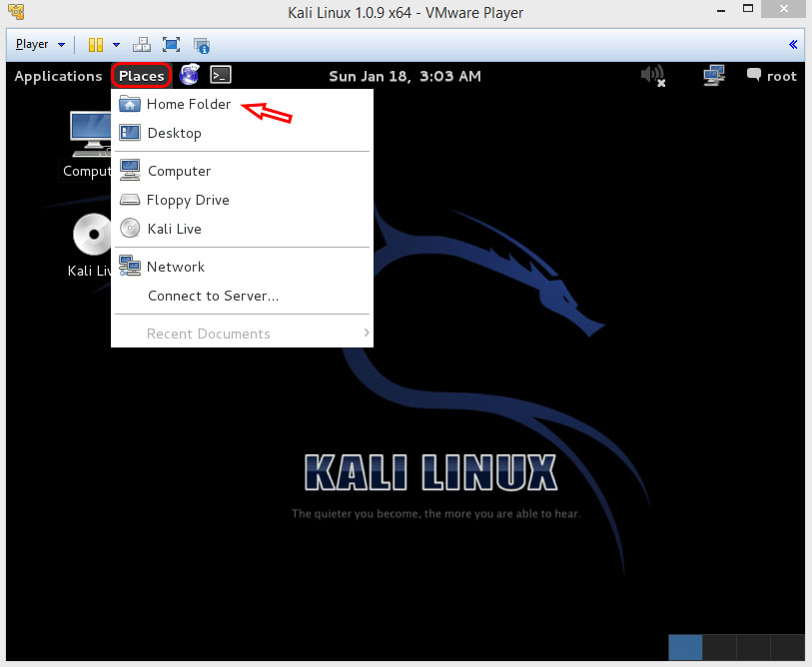Expand the power options dropdown arrow

coord(117,45)
